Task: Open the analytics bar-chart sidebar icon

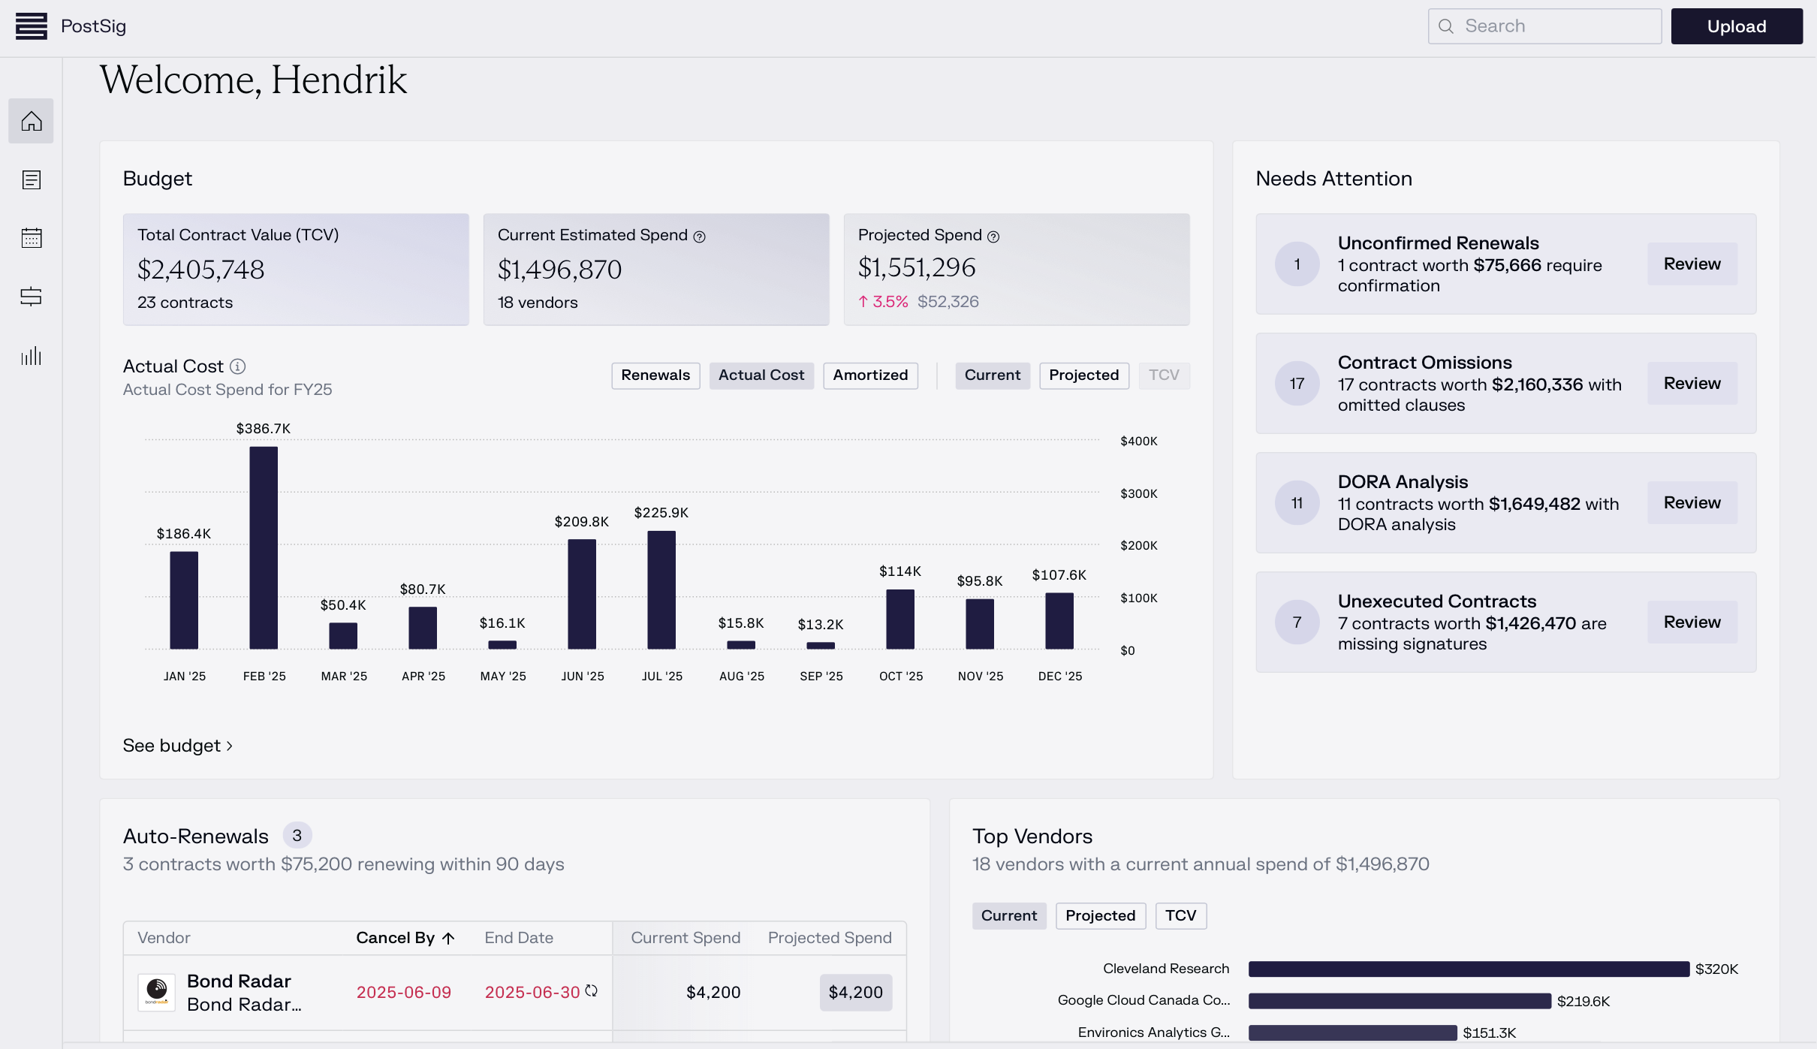Action: (31, 355)
